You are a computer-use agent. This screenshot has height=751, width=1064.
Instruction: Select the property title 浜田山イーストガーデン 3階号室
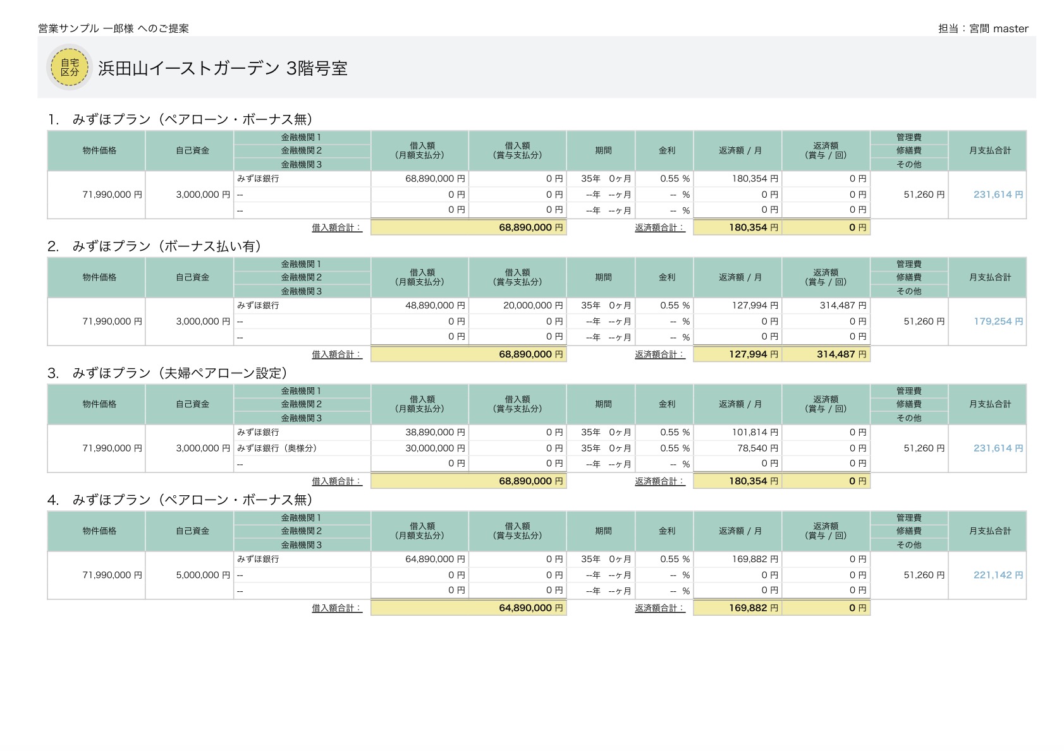[x=223, y=68]
